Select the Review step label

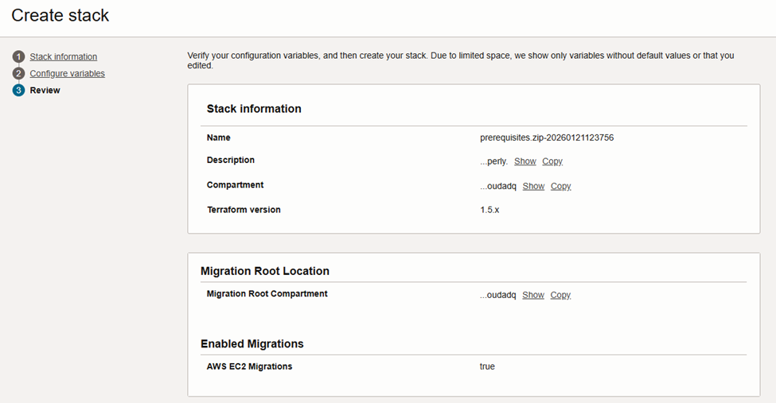[x=45, y=91]
